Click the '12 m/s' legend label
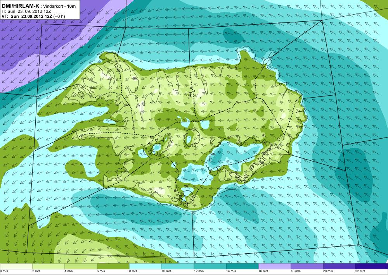388x275 pixels. tap(199, 271)
